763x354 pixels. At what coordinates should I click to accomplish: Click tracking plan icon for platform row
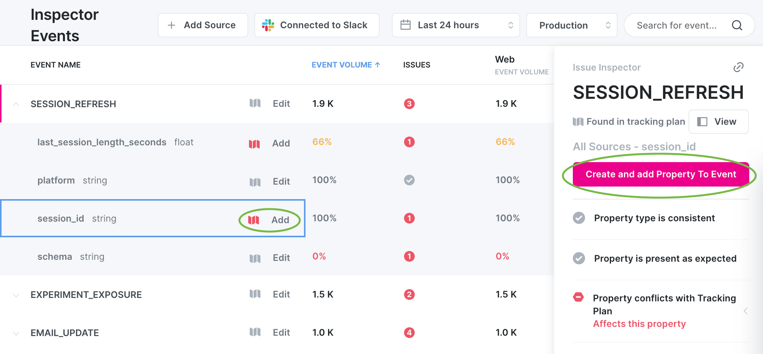[x=255, y=182]
